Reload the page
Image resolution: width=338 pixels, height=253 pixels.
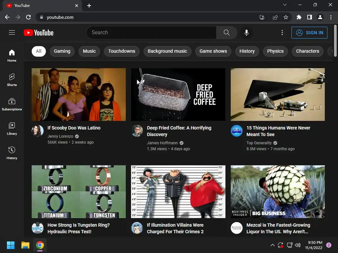[x=28, y=17]
